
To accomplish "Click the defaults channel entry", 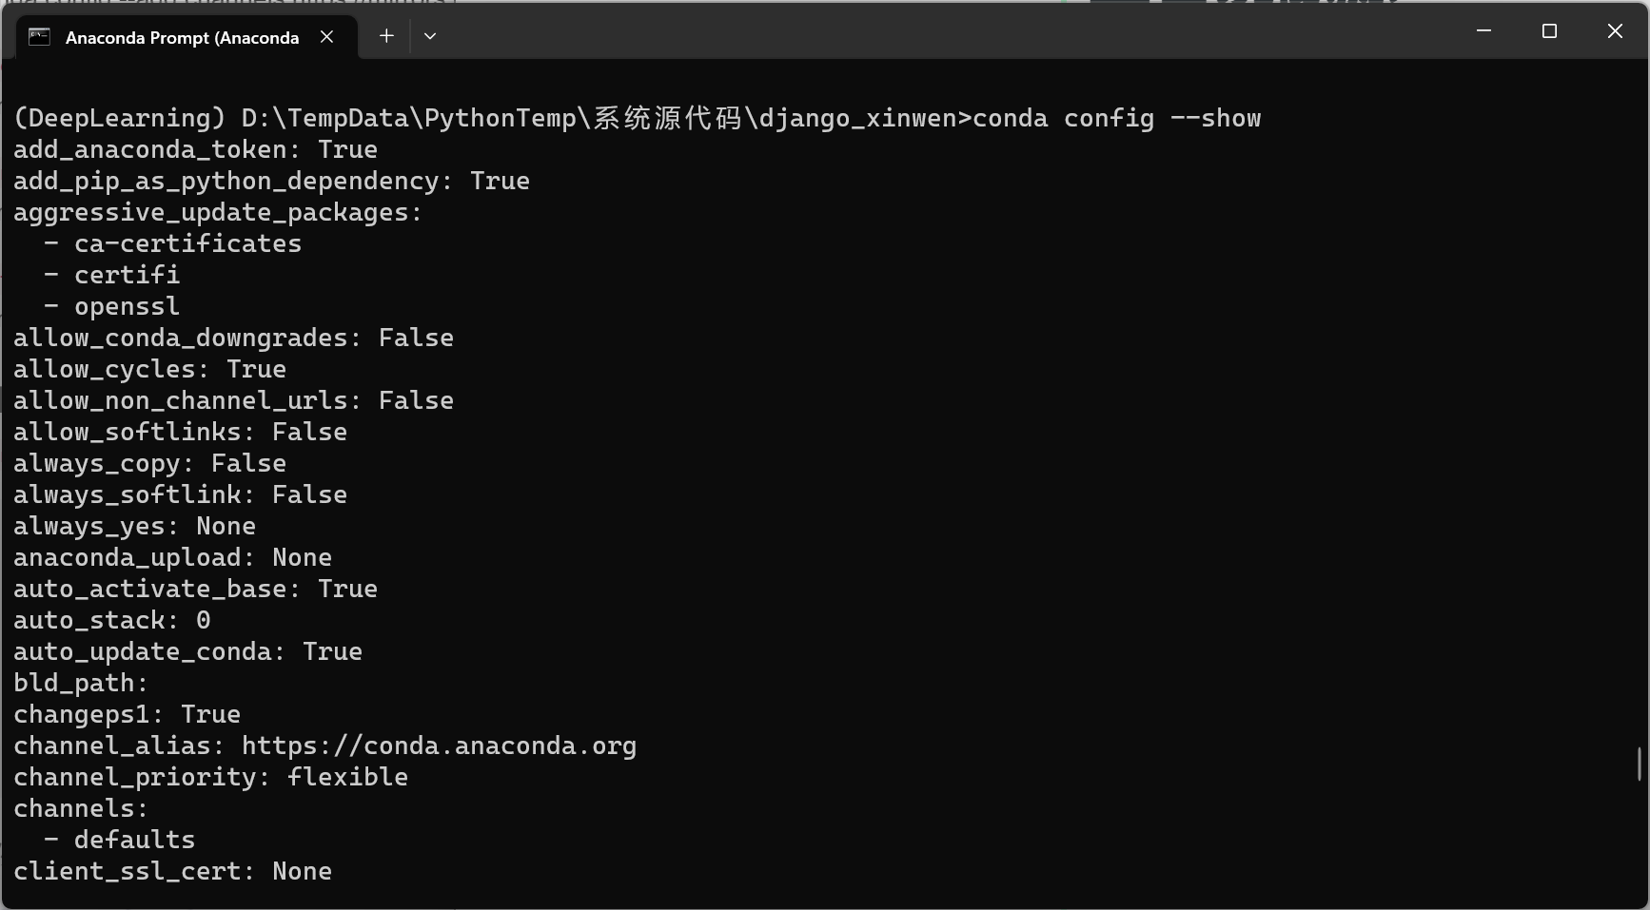I will [x=134, y=840].
